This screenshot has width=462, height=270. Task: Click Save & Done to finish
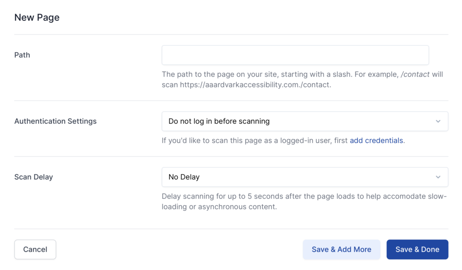417,249
